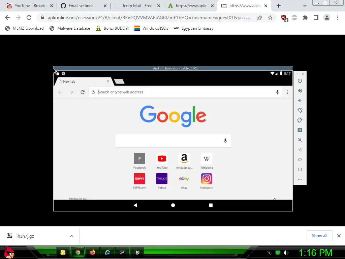Reload the apkonline page
The width and height of the screenshot is (345, 259).
(x=29, y=18)
